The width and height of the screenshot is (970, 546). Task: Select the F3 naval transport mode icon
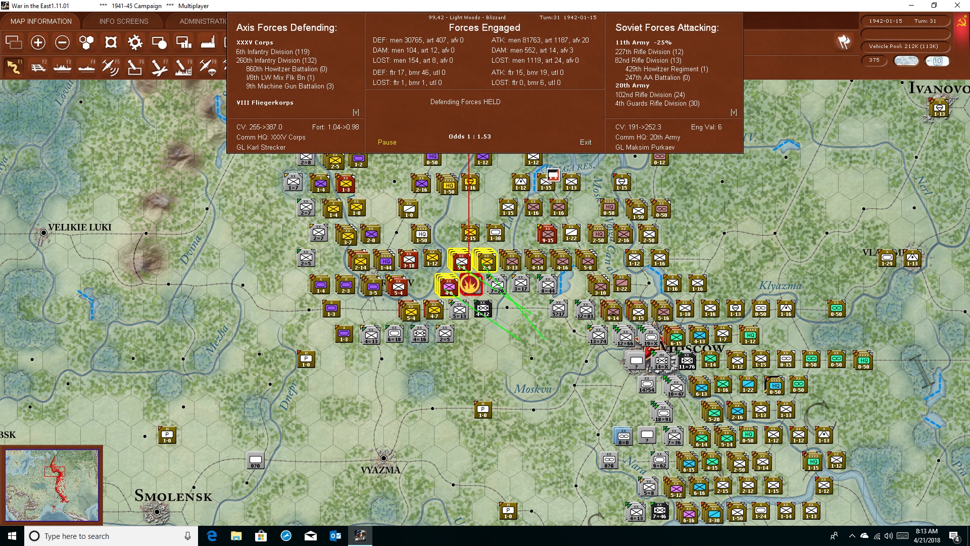pos(62,67)
